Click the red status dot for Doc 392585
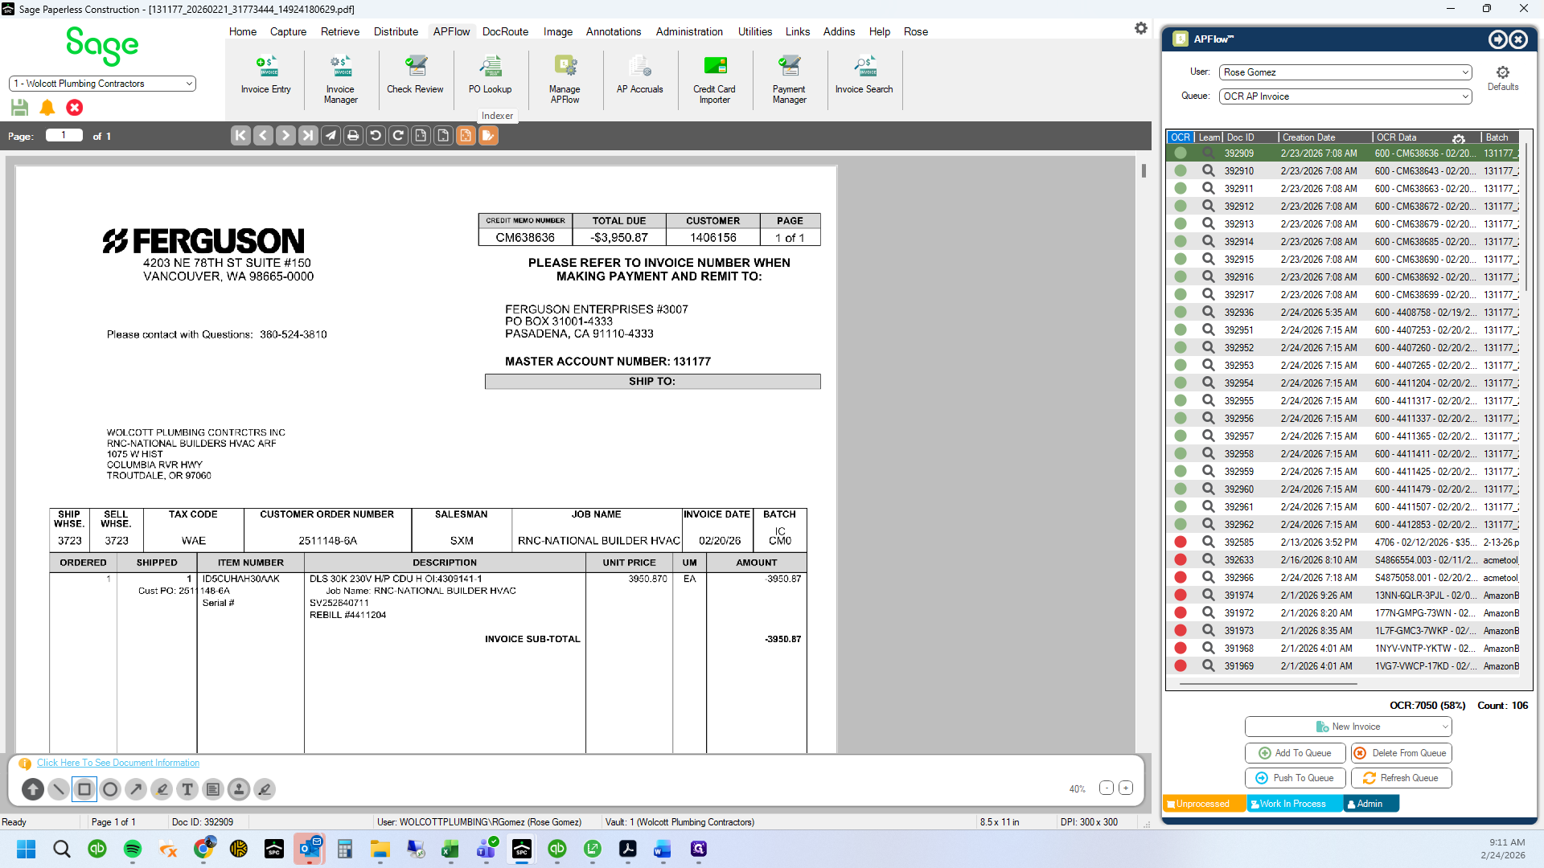Image resolution: width=1544 pixels, height=868 pixels. tap(1181, 542)
